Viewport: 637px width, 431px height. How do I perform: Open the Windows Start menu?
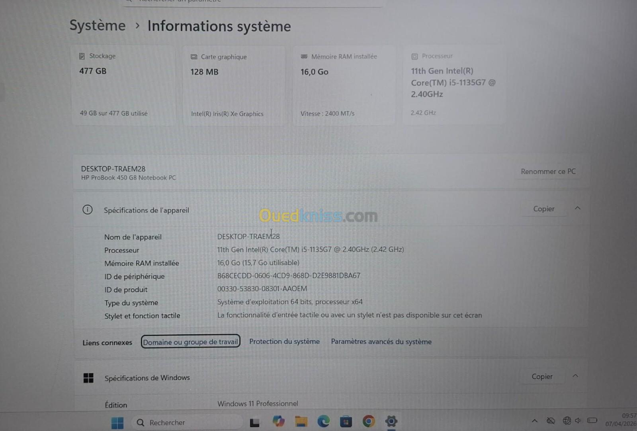(x=117, y=423)
